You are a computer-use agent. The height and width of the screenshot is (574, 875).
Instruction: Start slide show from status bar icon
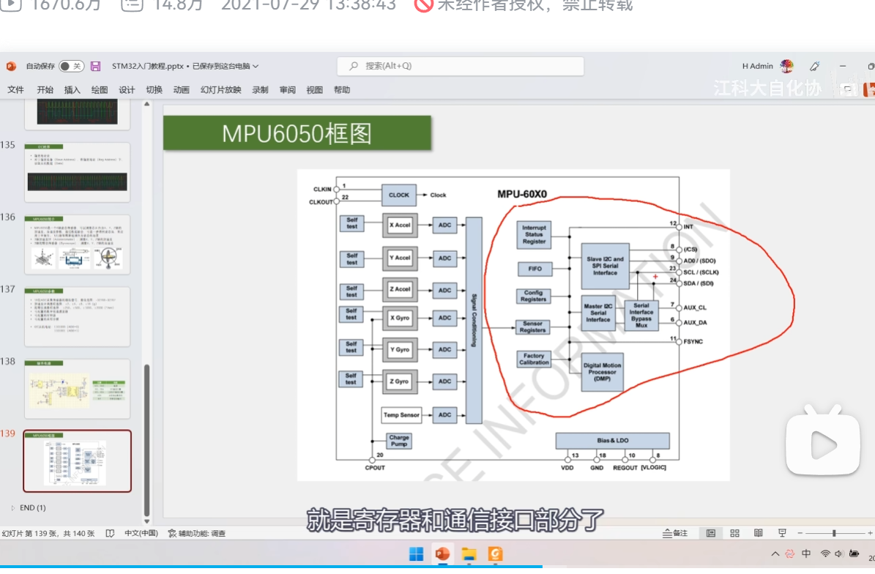click(x=782, y=533)
